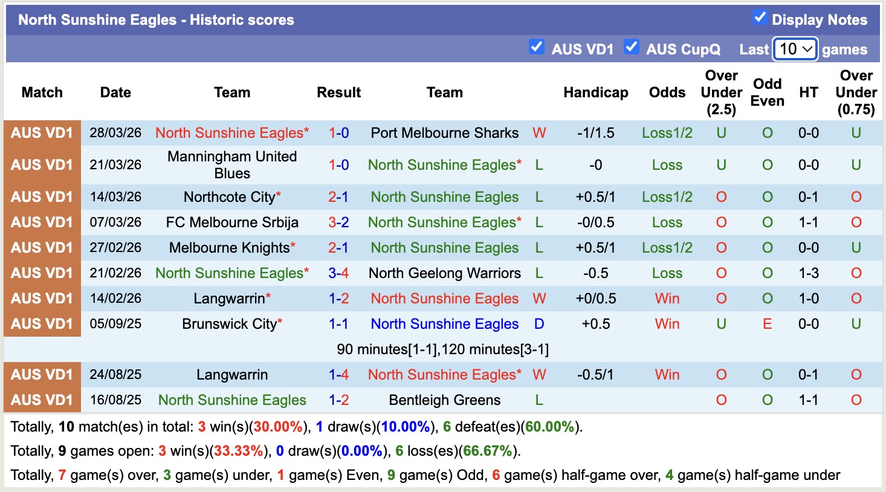
Task: Toggle the Display Notes checkbox
Action: (x=760, y=19)
